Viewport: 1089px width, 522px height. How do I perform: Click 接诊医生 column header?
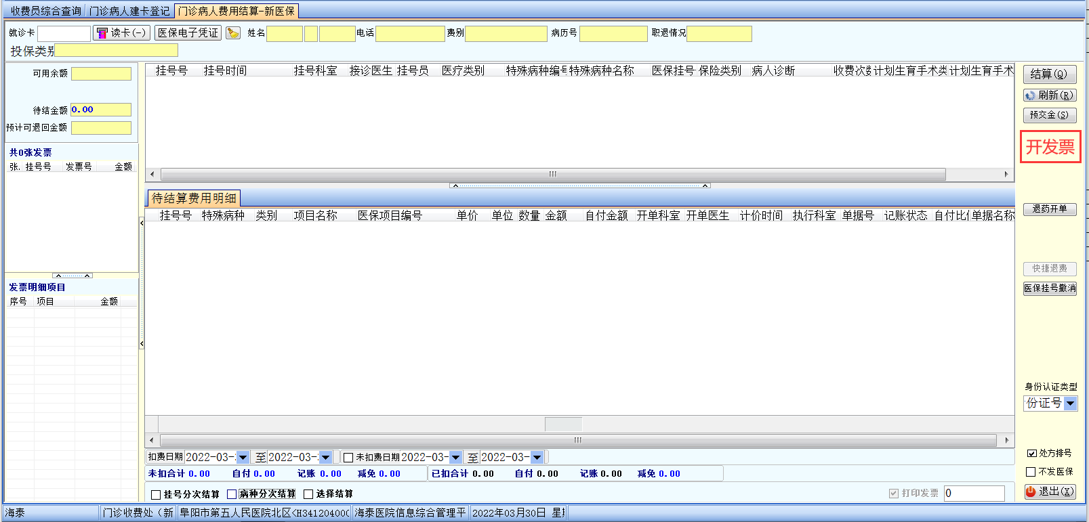(371, 70)
